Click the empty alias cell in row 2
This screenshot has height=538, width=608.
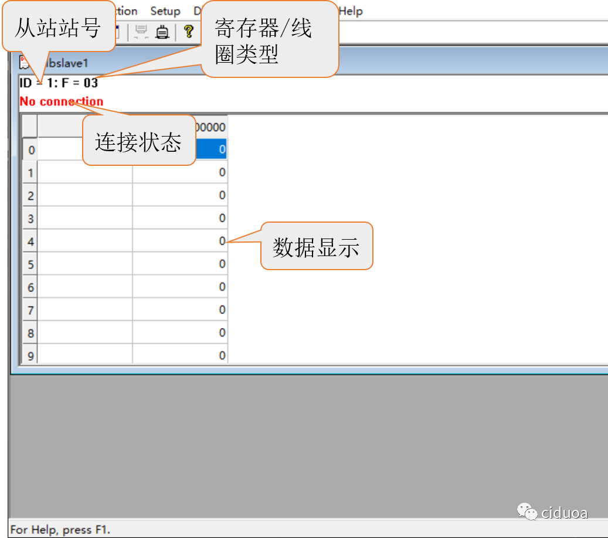click(85, 195)
